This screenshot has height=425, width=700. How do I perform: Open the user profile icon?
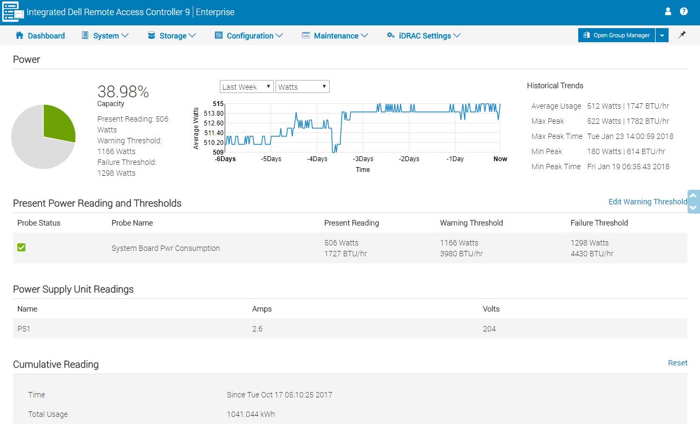pyautogui.click(x=668, y=11)
